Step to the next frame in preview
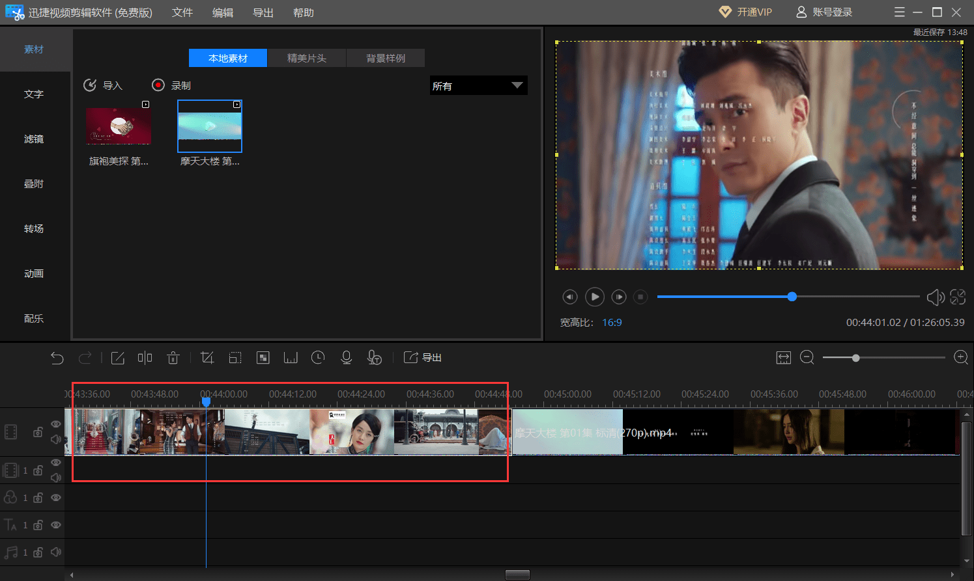 pos(619,297)
